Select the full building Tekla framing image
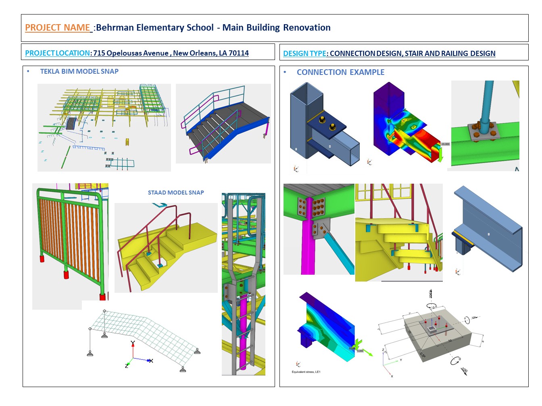The image size is (542, 406). (104, 127)
